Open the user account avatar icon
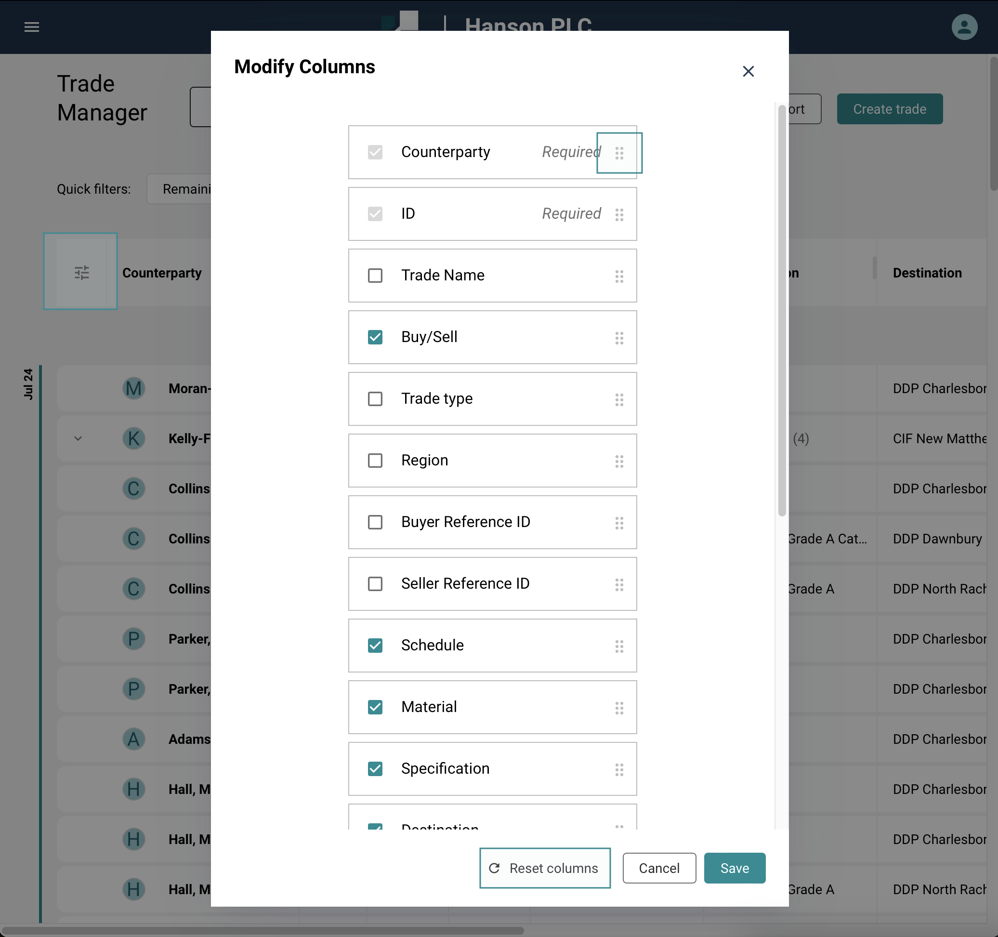 tap(964, 26)
